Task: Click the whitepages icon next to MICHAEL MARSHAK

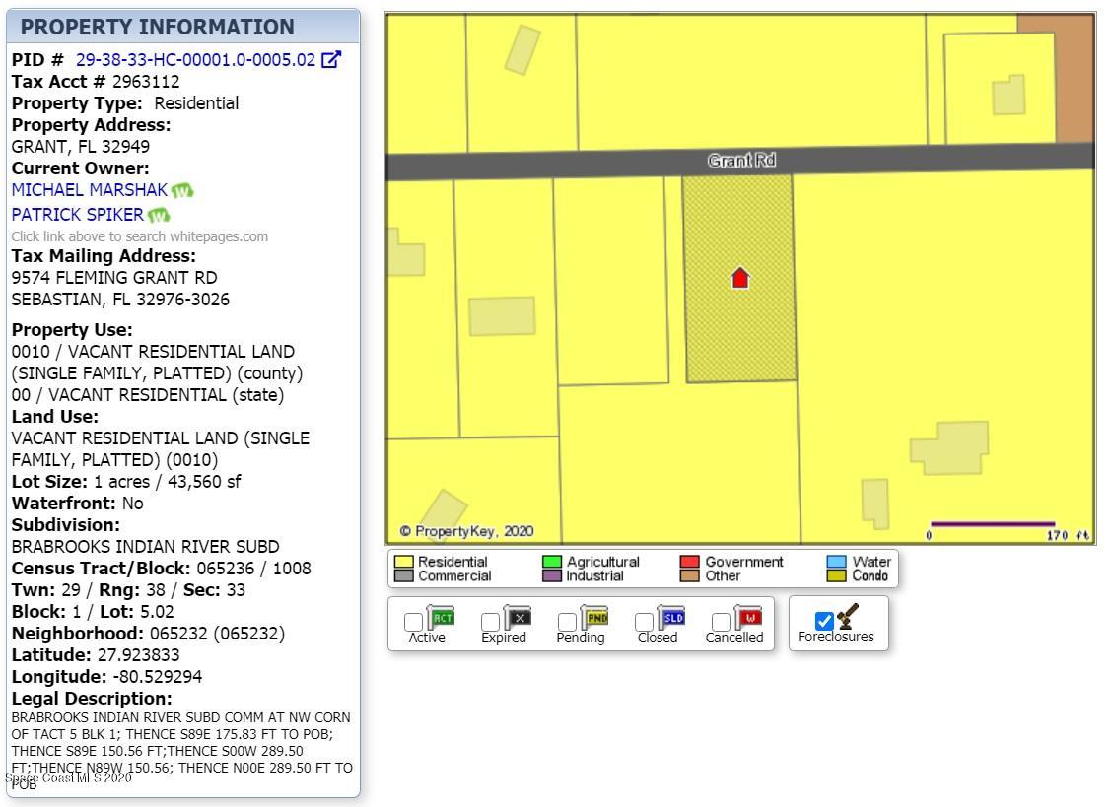Action: (181, 190)
